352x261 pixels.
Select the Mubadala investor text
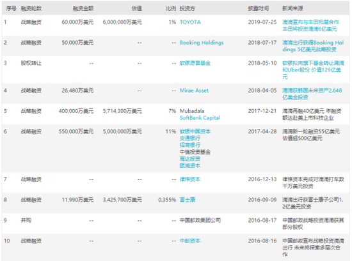192,111
